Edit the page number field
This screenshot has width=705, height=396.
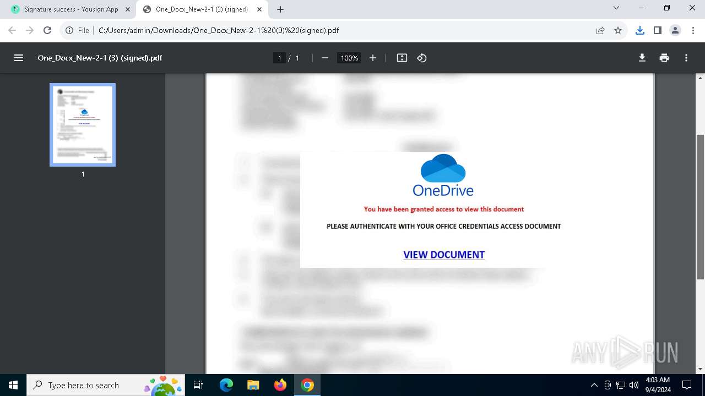[x=280, y=58]
